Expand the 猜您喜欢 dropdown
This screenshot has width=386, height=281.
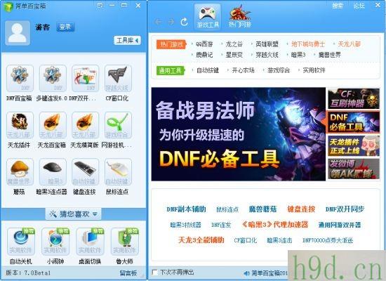click(74, 214)
